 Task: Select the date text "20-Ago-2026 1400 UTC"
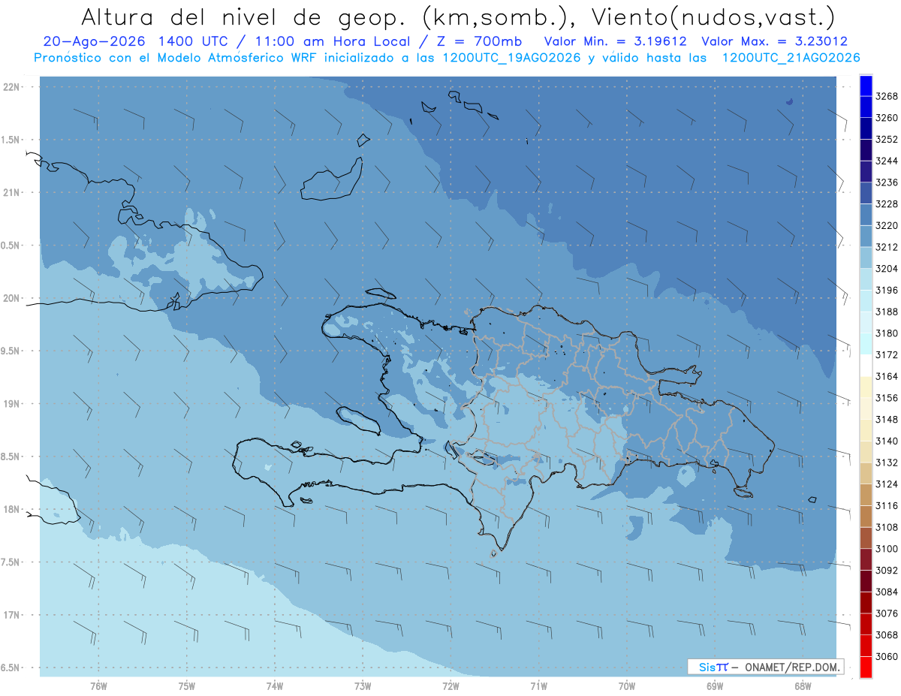click(136, 42)
